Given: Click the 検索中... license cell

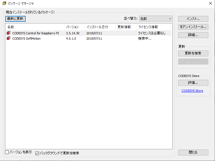Looking at the screenshot, I should 145,39.
